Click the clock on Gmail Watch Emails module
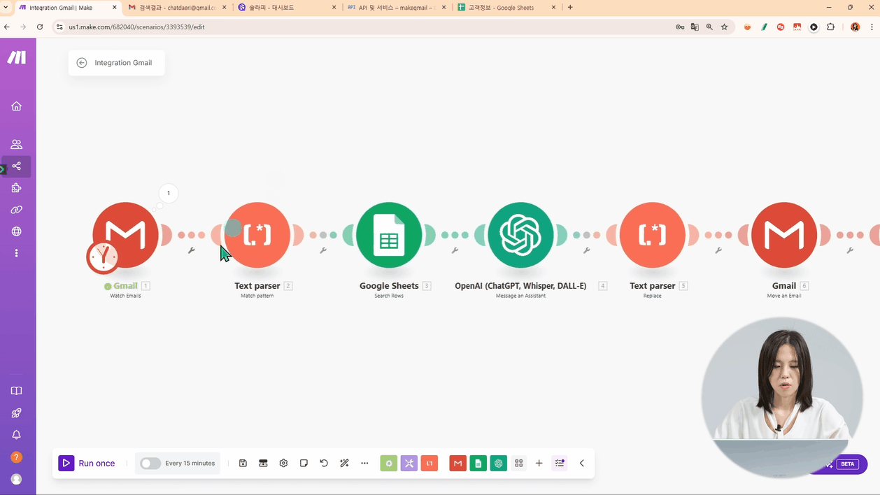The height and width of the screenshot is (495, 880). tap(103, 257)
